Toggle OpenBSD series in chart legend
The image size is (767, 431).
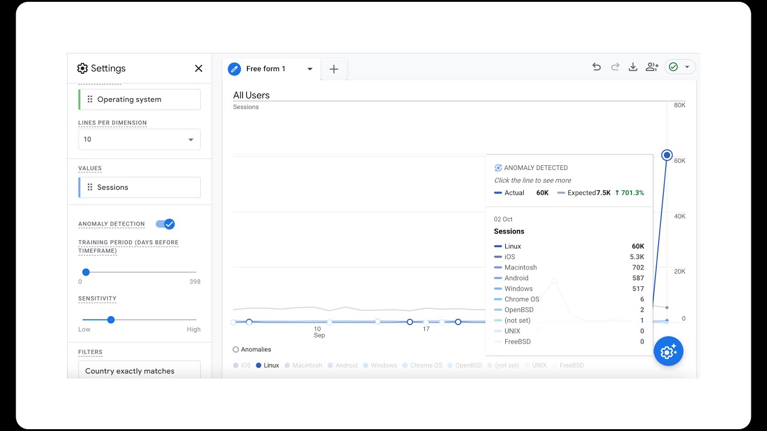pyautogui.click(x=464, y=365)
